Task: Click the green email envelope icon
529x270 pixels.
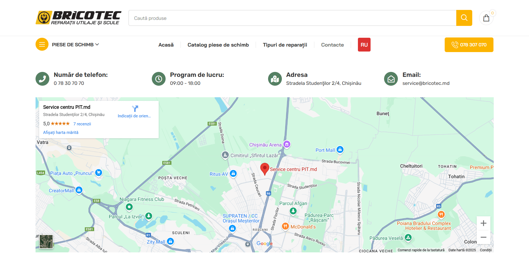Action: coord(391,79)
